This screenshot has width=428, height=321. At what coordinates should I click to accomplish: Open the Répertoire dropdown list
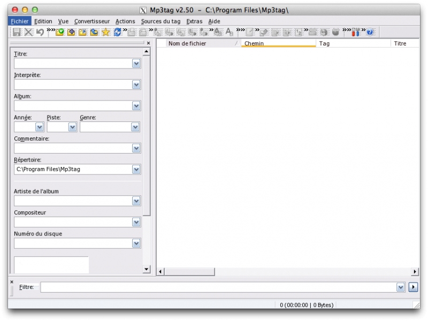point(136,170)
